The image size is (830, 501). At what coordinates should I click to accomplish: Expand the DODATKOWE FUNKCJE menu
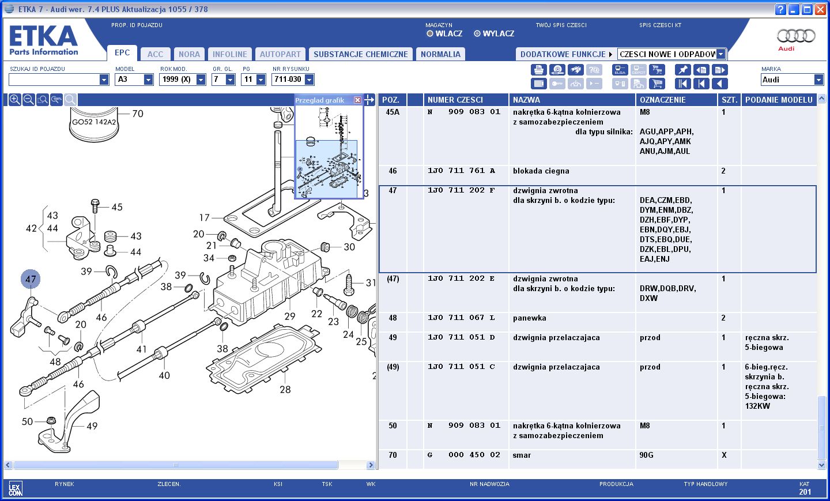566,54
